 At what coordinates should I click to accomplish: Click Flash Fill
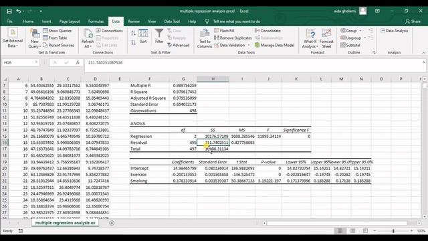(225, 31)
